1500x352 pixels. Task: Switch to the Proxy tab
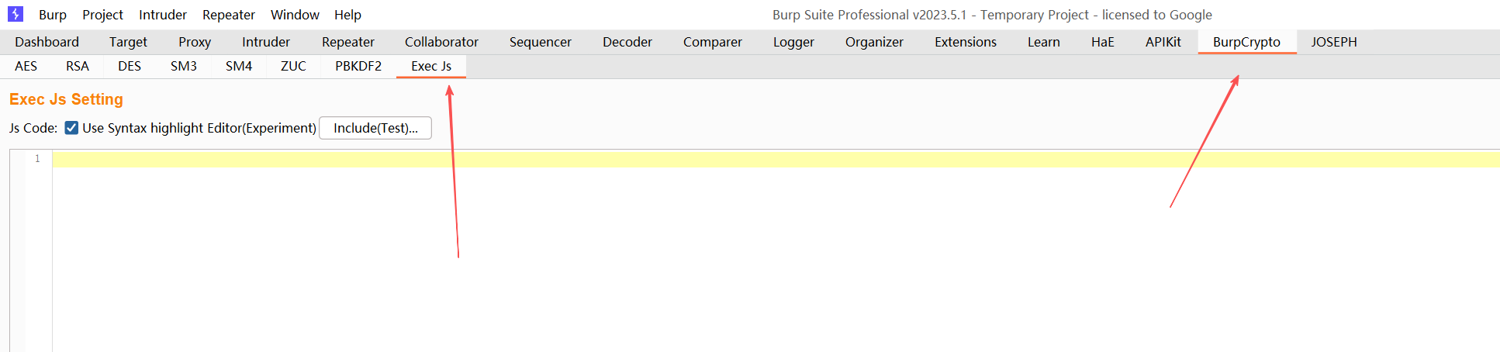click(x=195, y=42)
